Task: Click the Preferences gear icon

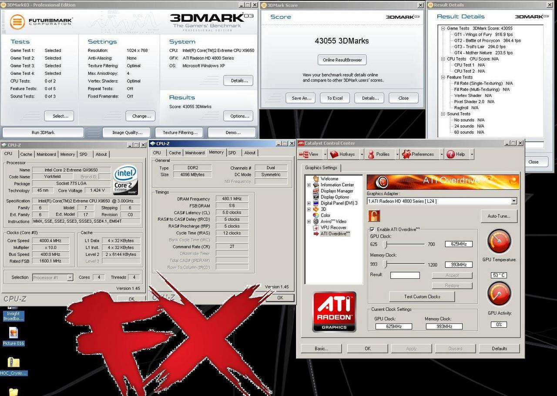Action: click(406, 154)
